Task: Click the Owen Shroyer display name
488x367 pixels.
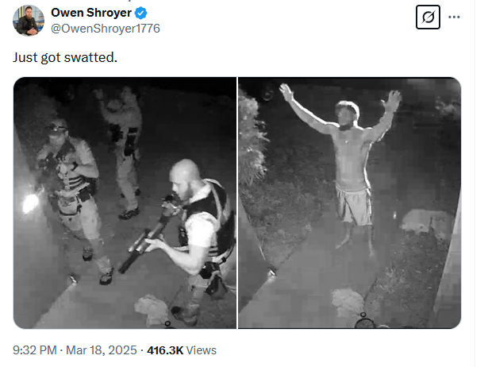Action: (x=91, y=13)
